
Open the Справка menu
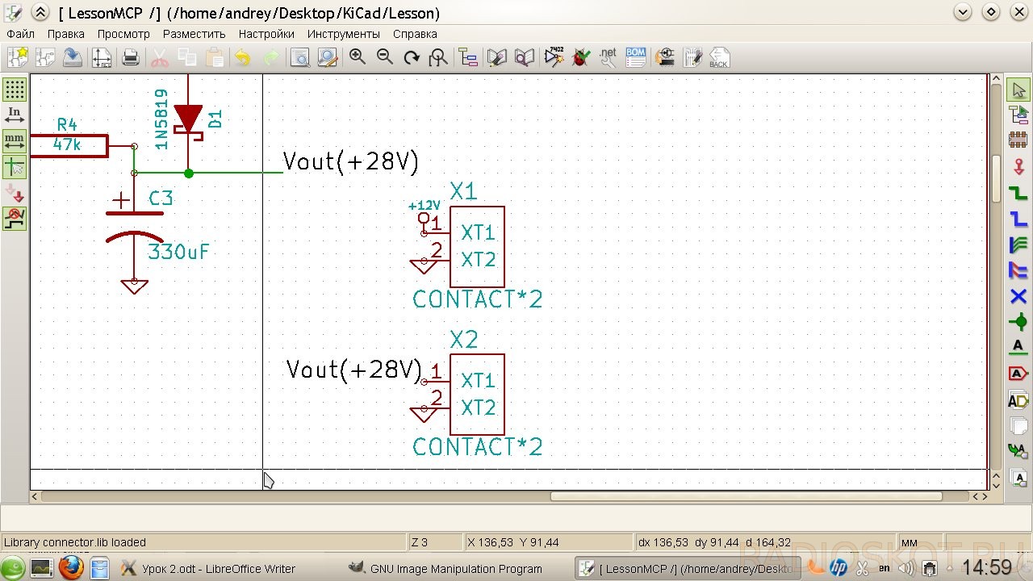(415, 34)
